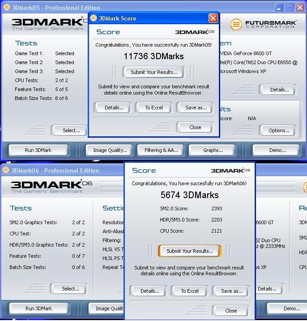Click the 3DMark Score dialog title icon

94,18
